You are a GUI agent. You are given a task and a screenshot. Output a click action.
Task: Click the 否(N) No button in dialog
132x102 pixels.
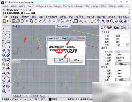(76, 60)
